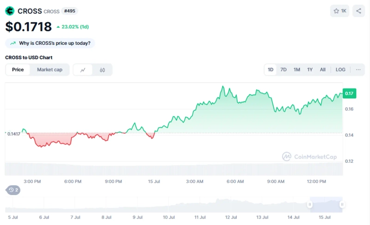
Task: Add CROSS to watchlist with star button
Action: [x=339, y=11]
